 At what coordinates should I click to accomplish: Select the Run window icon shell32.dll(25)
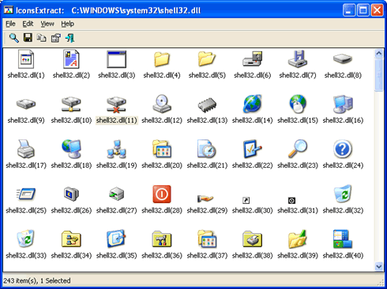pos(26,195)
